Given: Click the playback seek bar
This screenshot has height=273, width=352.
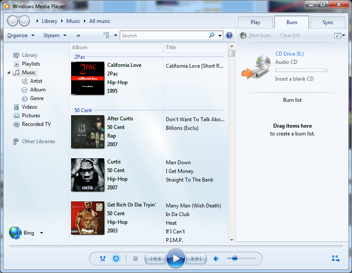Looking at the screenshot, I should pos(176,246).
